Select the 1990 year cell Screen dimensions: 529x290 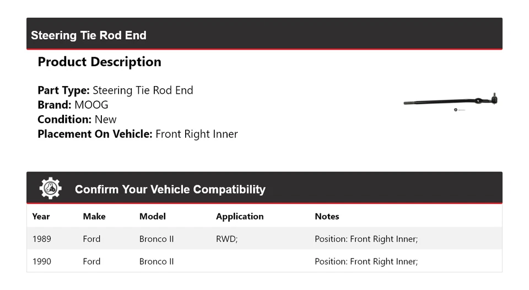point(41,261)
